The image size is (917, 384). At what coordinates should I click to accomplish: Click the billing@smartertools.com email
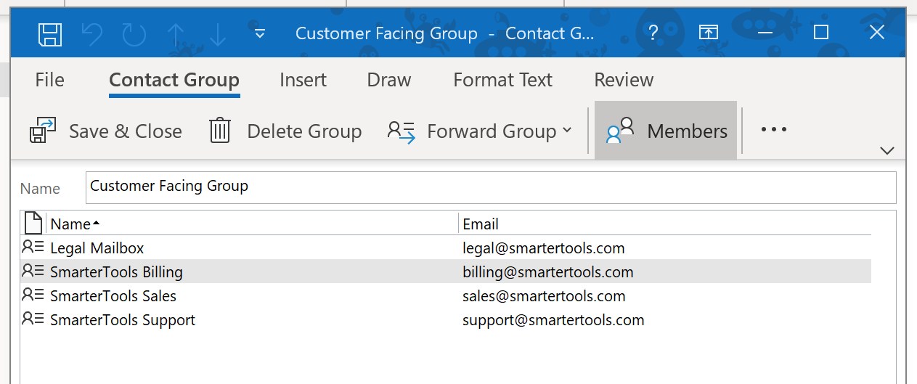coord(548,272)
